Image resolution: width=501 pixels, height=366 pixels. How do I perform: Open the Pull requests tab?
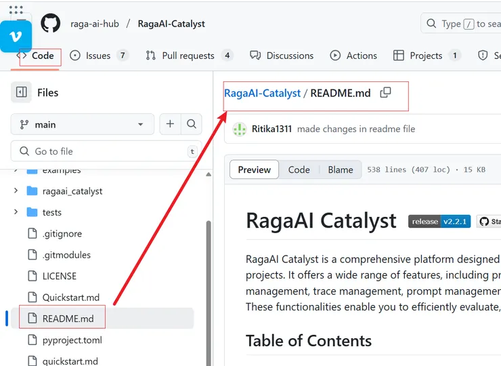[x=190, y=56]
